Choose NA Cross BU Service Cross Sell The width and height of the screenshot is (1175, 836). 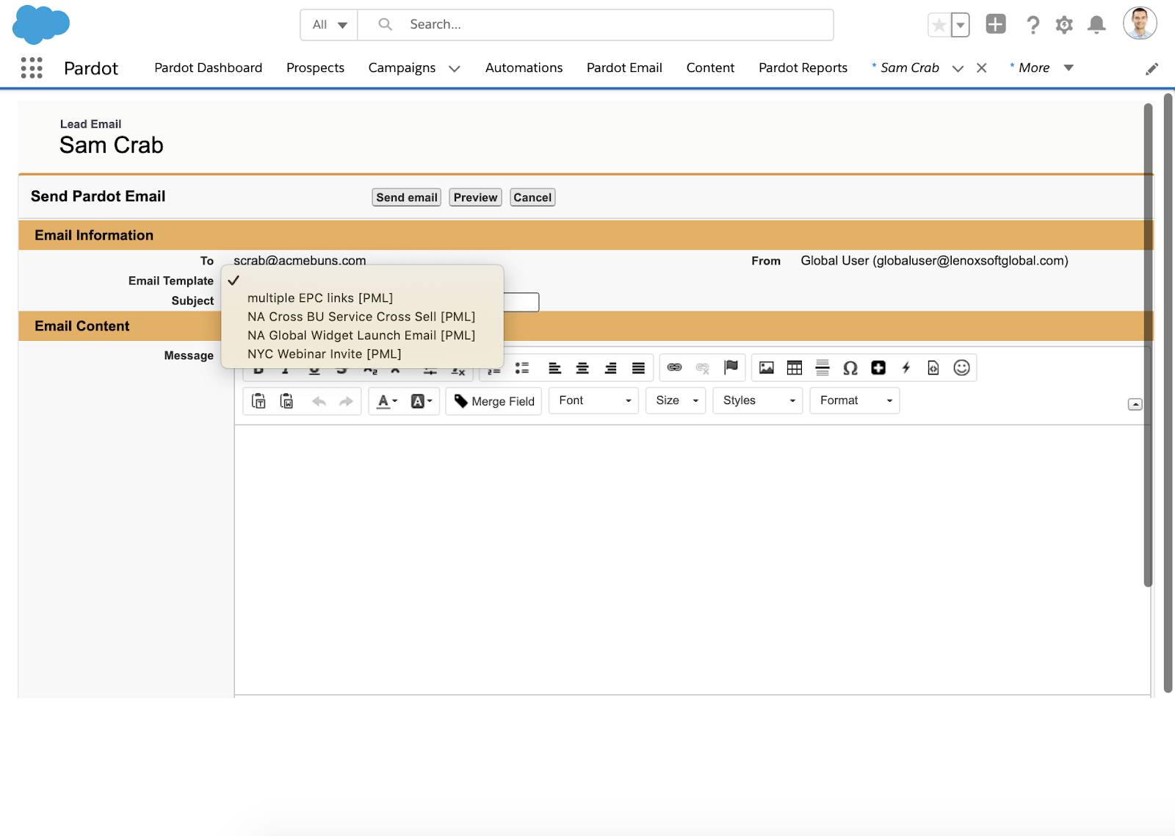362,317
